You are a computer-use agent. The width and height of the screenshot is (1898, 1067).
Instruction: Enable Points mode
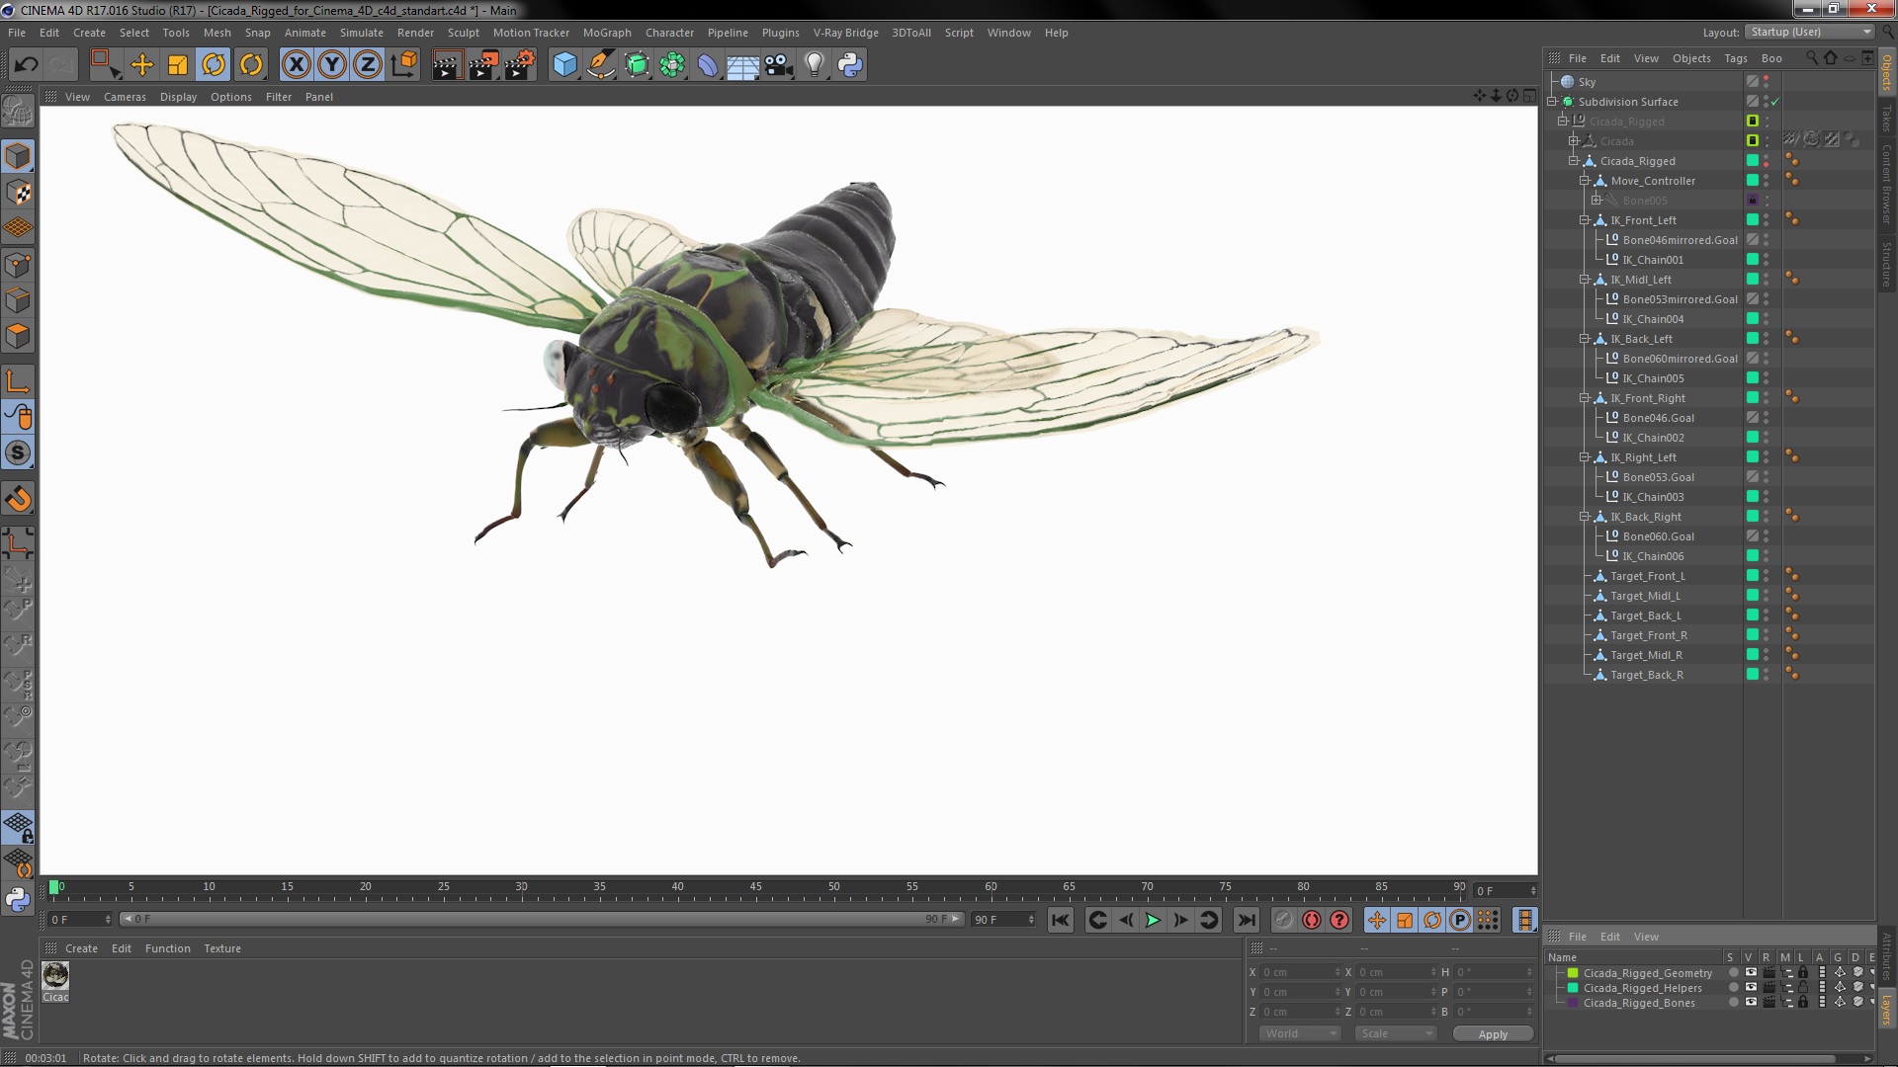(18, 265)
